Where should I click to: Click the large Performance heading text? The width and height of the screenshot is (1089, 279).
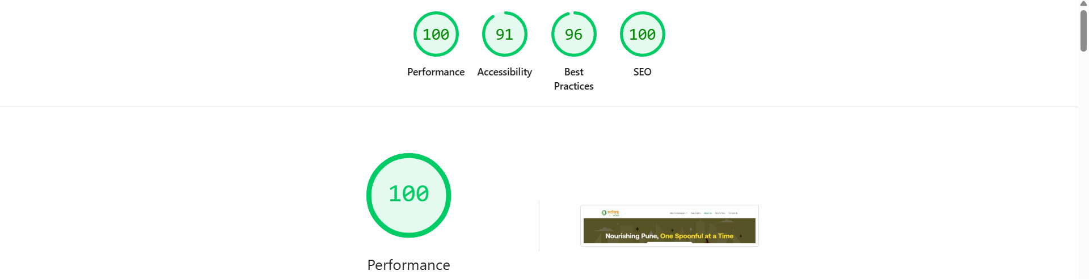tap(408, 265)
